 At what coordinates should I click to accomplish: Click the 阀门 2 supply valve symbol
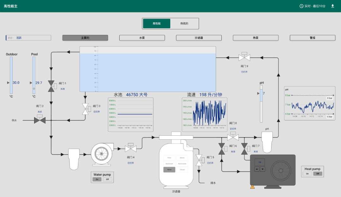pos(40,120)
